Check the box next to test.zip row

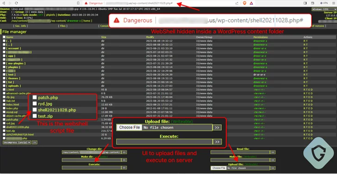click(x=4, y=131)
